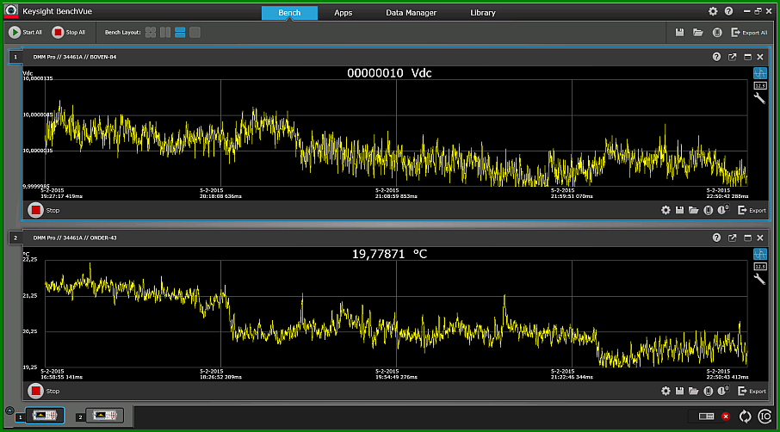The height and width of the screenshot is (432, 780).
Task: Switch panel 2 to numeric display view
Action: pyautogui.click(x=760, y=267)
